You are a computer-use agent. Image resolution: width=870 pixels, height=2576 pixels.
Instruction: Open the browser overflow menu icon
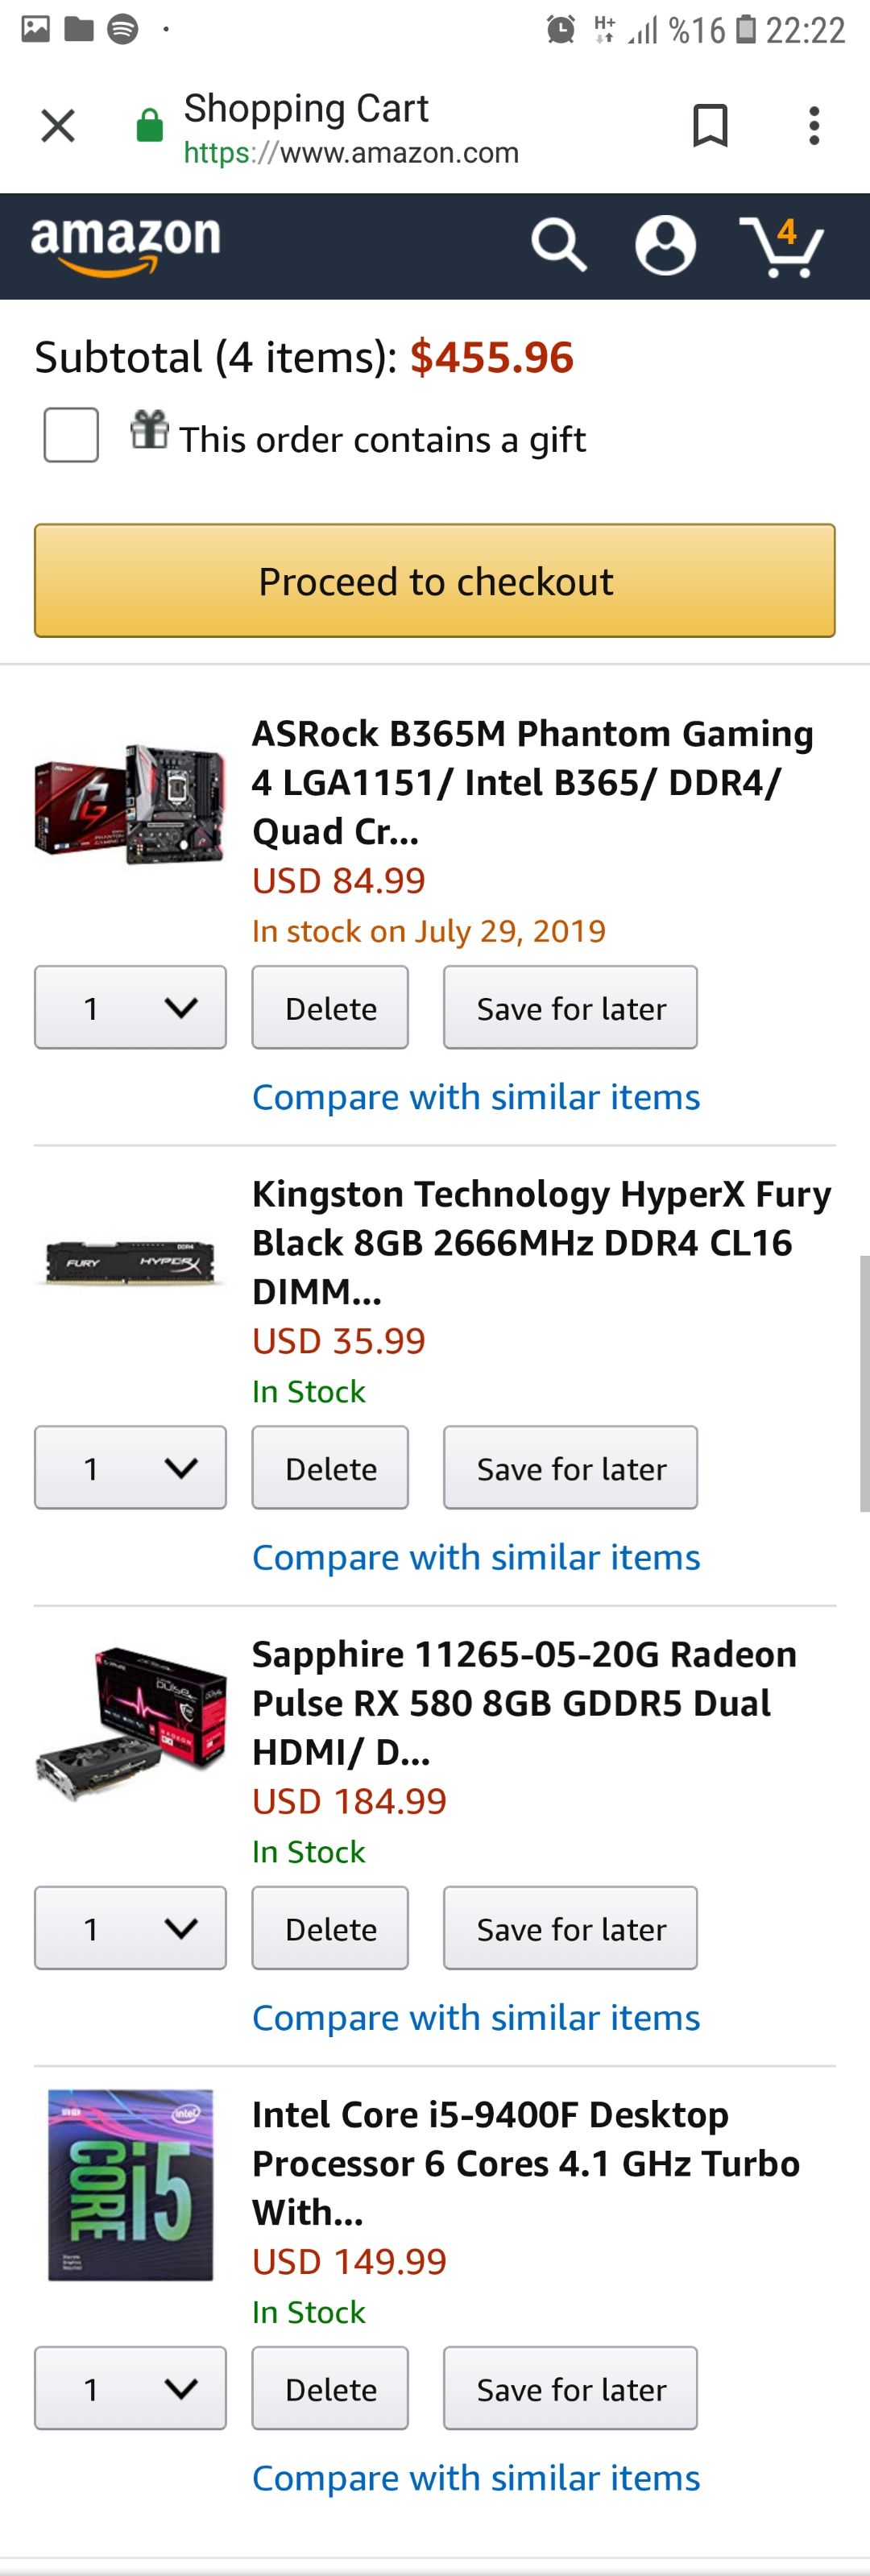[813, 124]
